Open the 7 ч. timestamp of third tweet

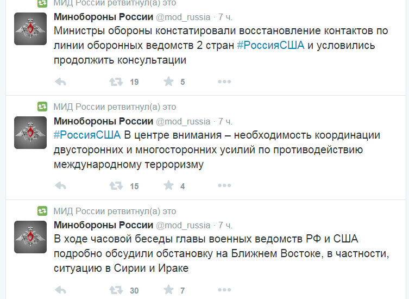click(225, 225)
